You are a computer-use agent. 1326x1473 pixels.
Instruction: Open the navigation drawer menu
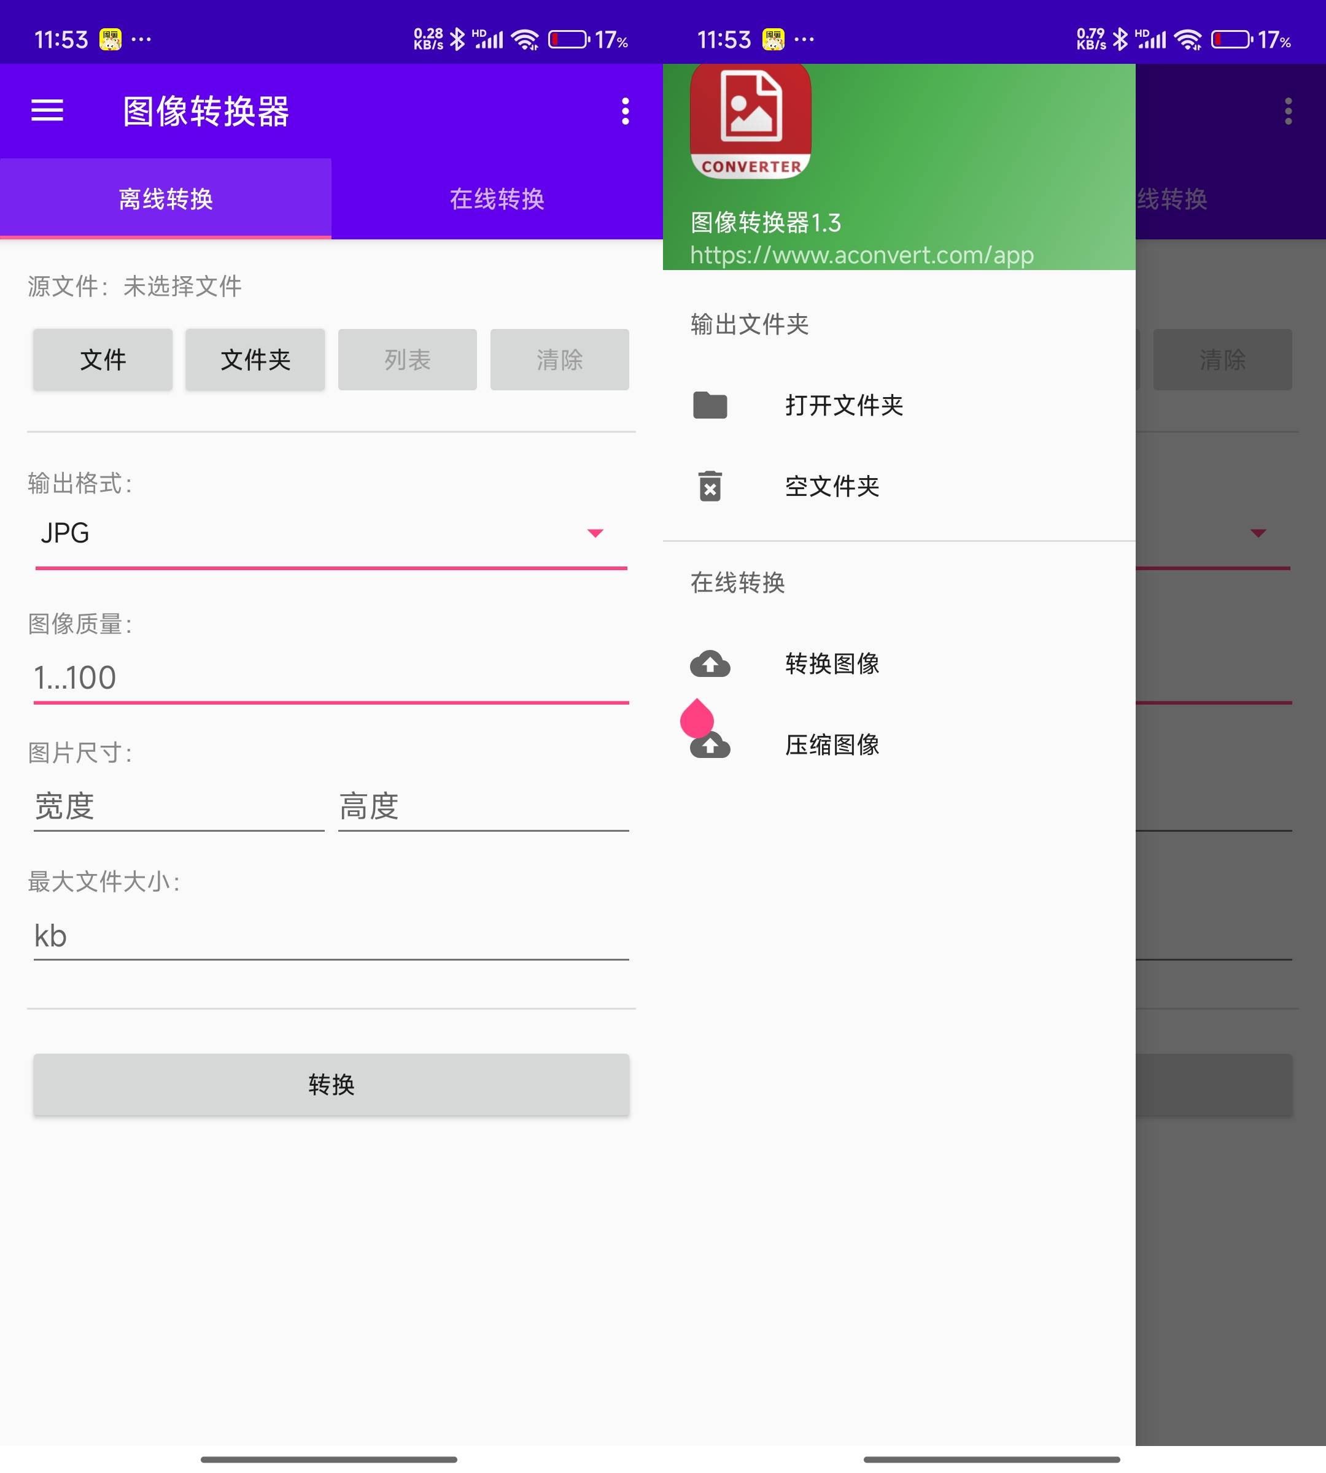47,110
